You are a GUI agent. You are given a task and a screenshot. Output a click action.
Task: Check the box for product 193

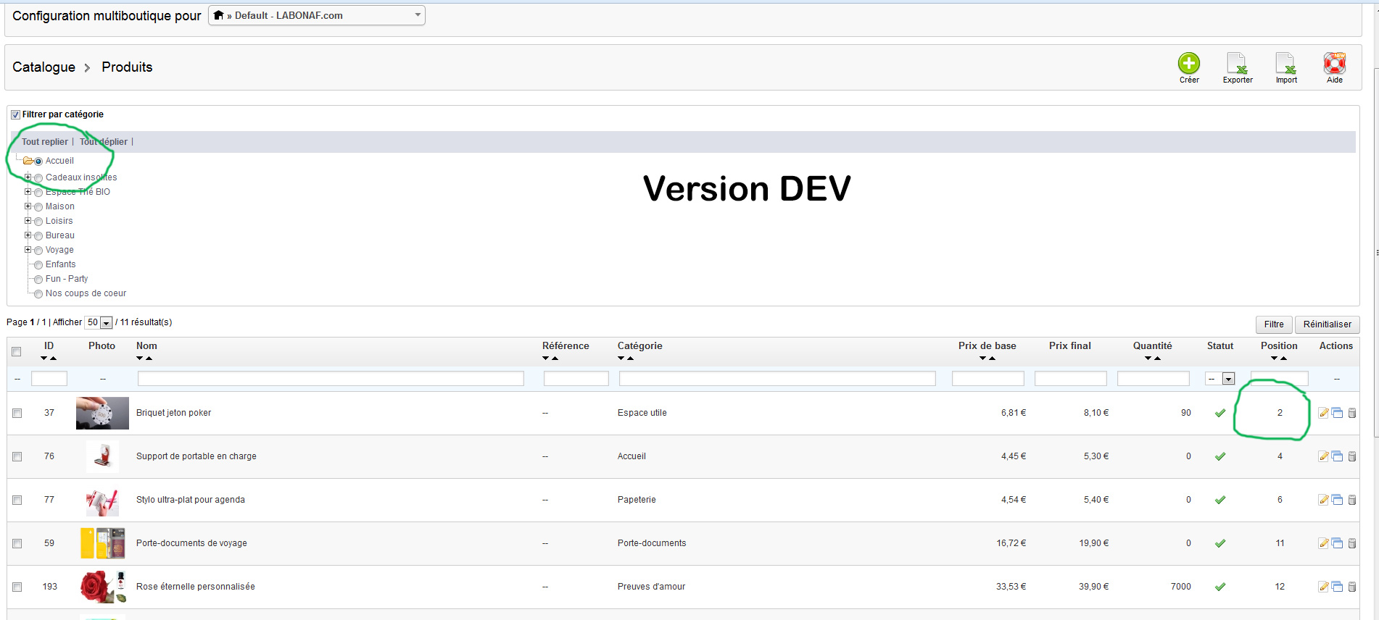pyautogui.click(x=17, y=587)
